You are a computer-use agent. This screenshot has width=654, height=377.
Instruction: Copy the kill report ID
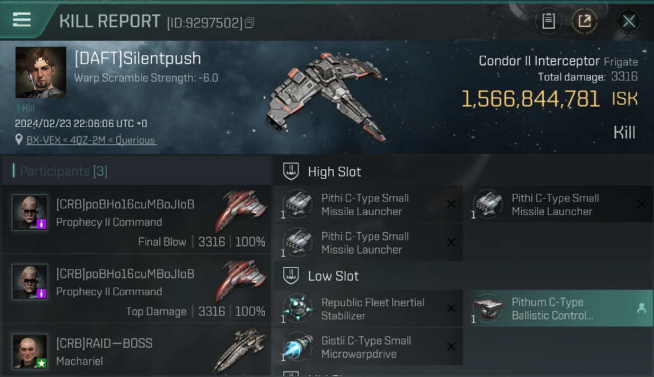pos(250,23)
